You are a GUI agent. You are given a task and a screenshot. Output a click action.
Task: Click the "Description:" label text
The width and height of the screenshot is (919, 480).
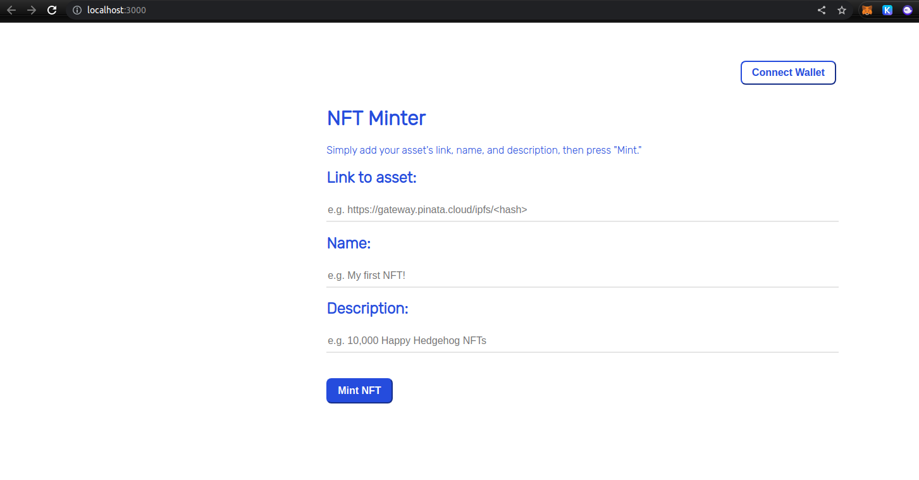pos(367,309)
